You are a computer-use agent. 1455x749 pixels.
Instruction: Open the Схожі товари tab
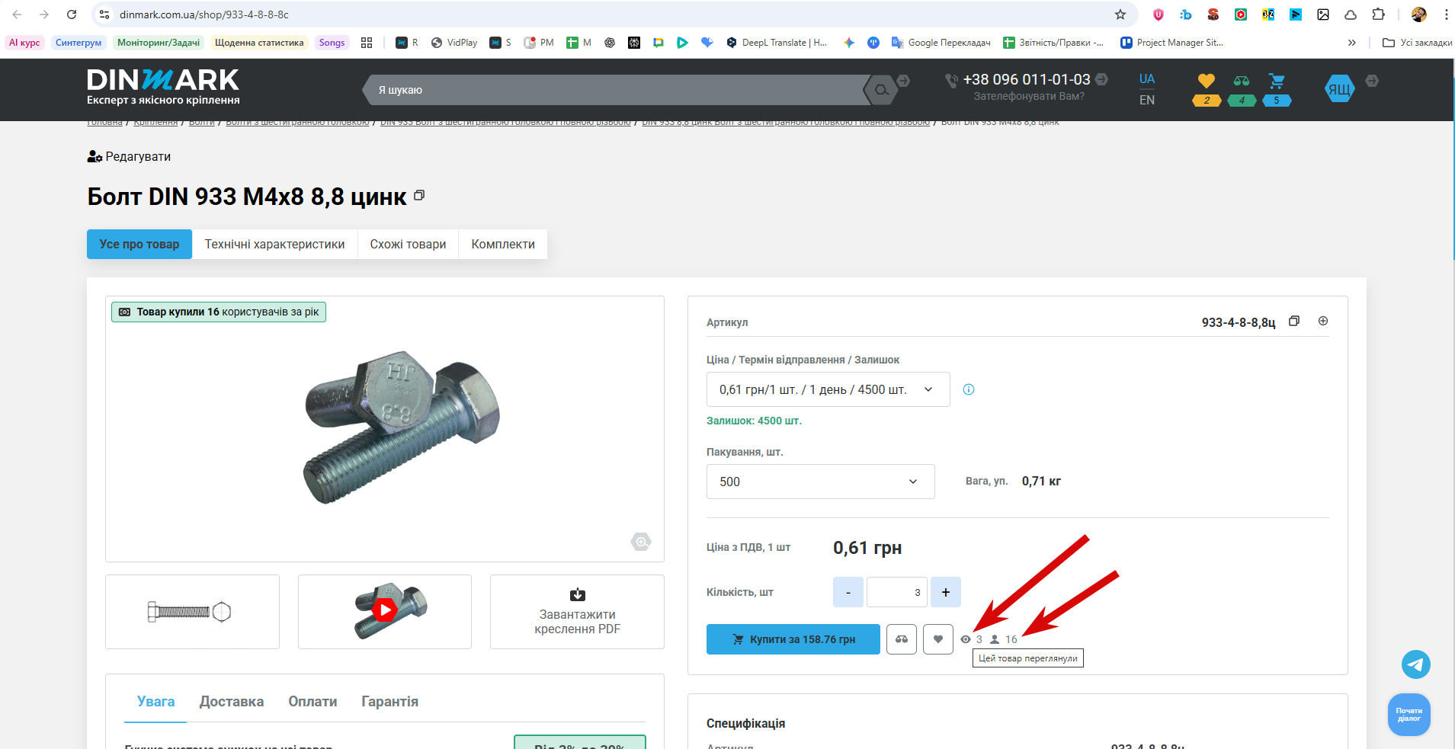pos(408,244)
